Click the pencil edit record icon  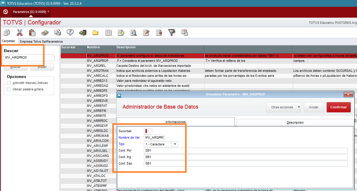click(x=146, y=32)
